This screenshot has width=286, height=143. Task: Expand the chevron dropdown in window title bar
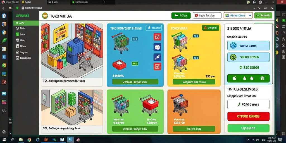255,8
